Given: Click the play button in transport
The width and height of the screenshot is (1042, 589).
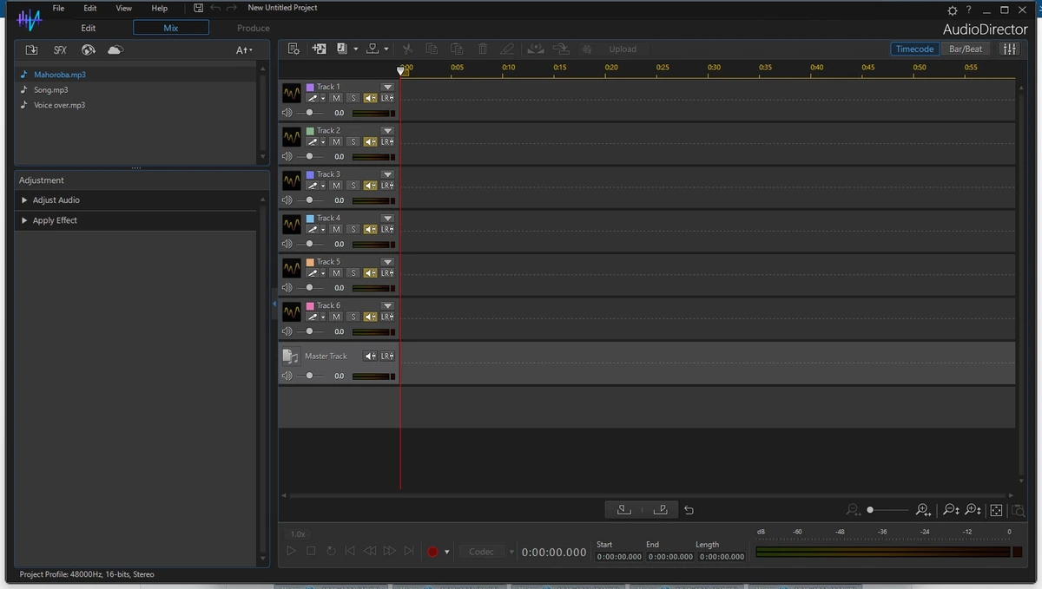Looking at the screenshot, I should coord(291,551).
